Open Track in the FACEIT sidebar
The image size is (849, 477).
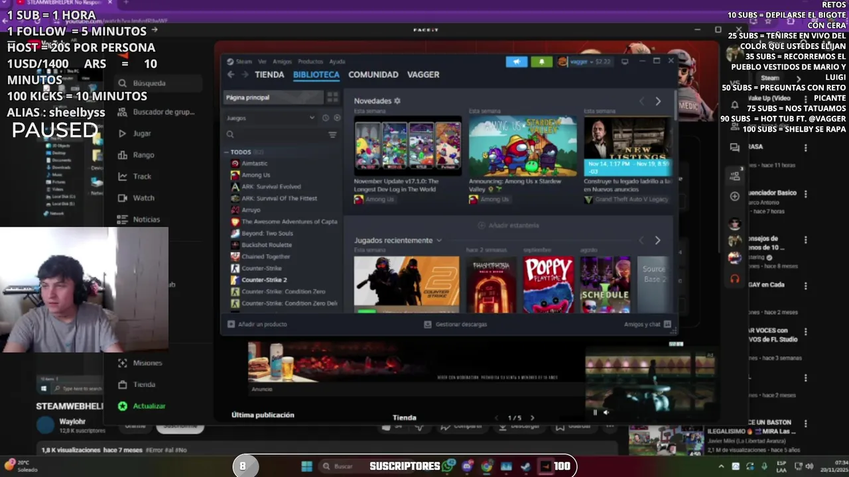point(142,176)
